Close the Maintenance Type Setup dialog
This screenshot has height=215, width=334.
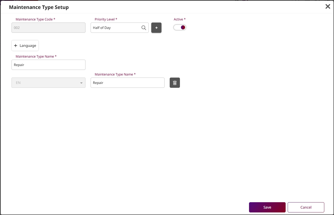pos(328,7)
